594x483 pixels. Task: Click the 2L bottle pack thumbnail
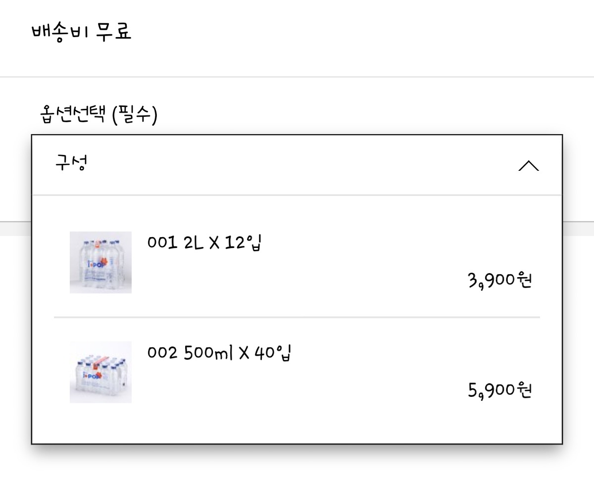pyautogui.click(x=100, y=262)
